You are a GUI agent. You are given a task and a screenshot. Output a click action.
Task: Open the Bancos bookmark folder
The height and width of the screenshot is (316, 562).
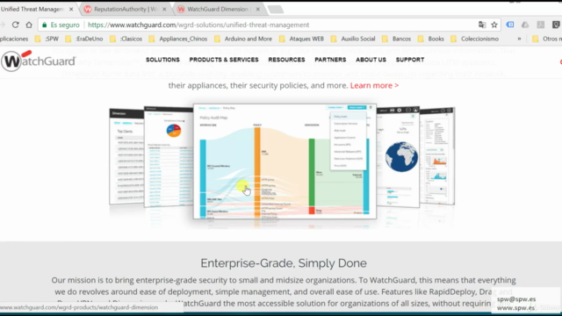(x=396, y=39)
